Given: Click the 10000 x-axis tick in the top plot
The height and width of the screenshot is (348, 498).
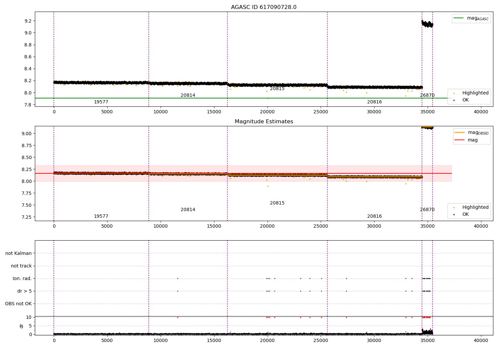Looking at the screenshot, I should 160,112.
